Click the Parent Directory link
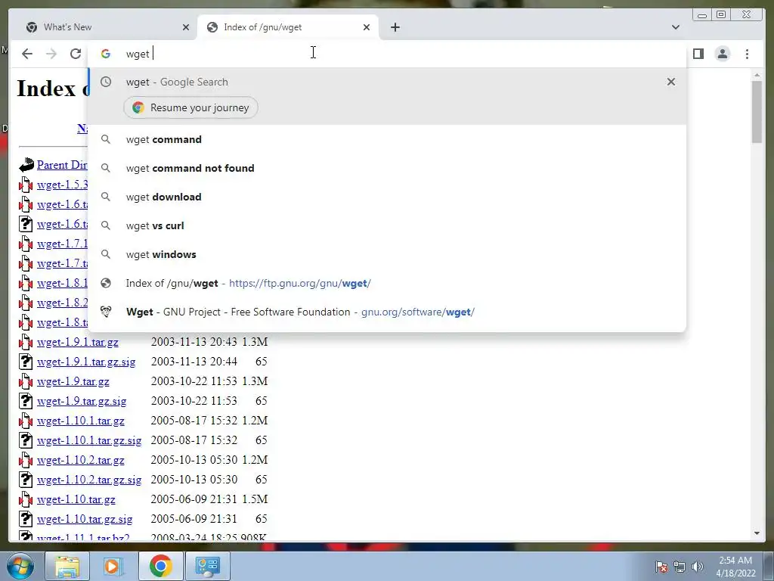The image size is (774, 581). (x=62, y=164)
